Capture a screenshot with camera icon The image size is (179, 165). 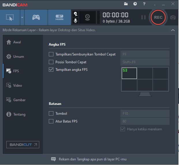coord(173,17)
